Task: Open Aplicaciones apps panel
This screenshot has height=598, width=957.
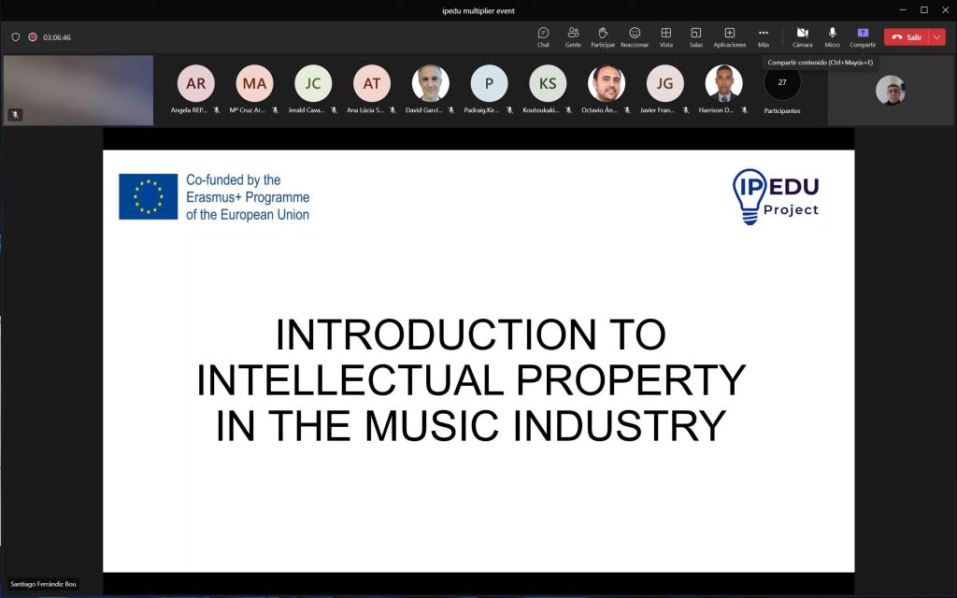Action: [729, 36]
